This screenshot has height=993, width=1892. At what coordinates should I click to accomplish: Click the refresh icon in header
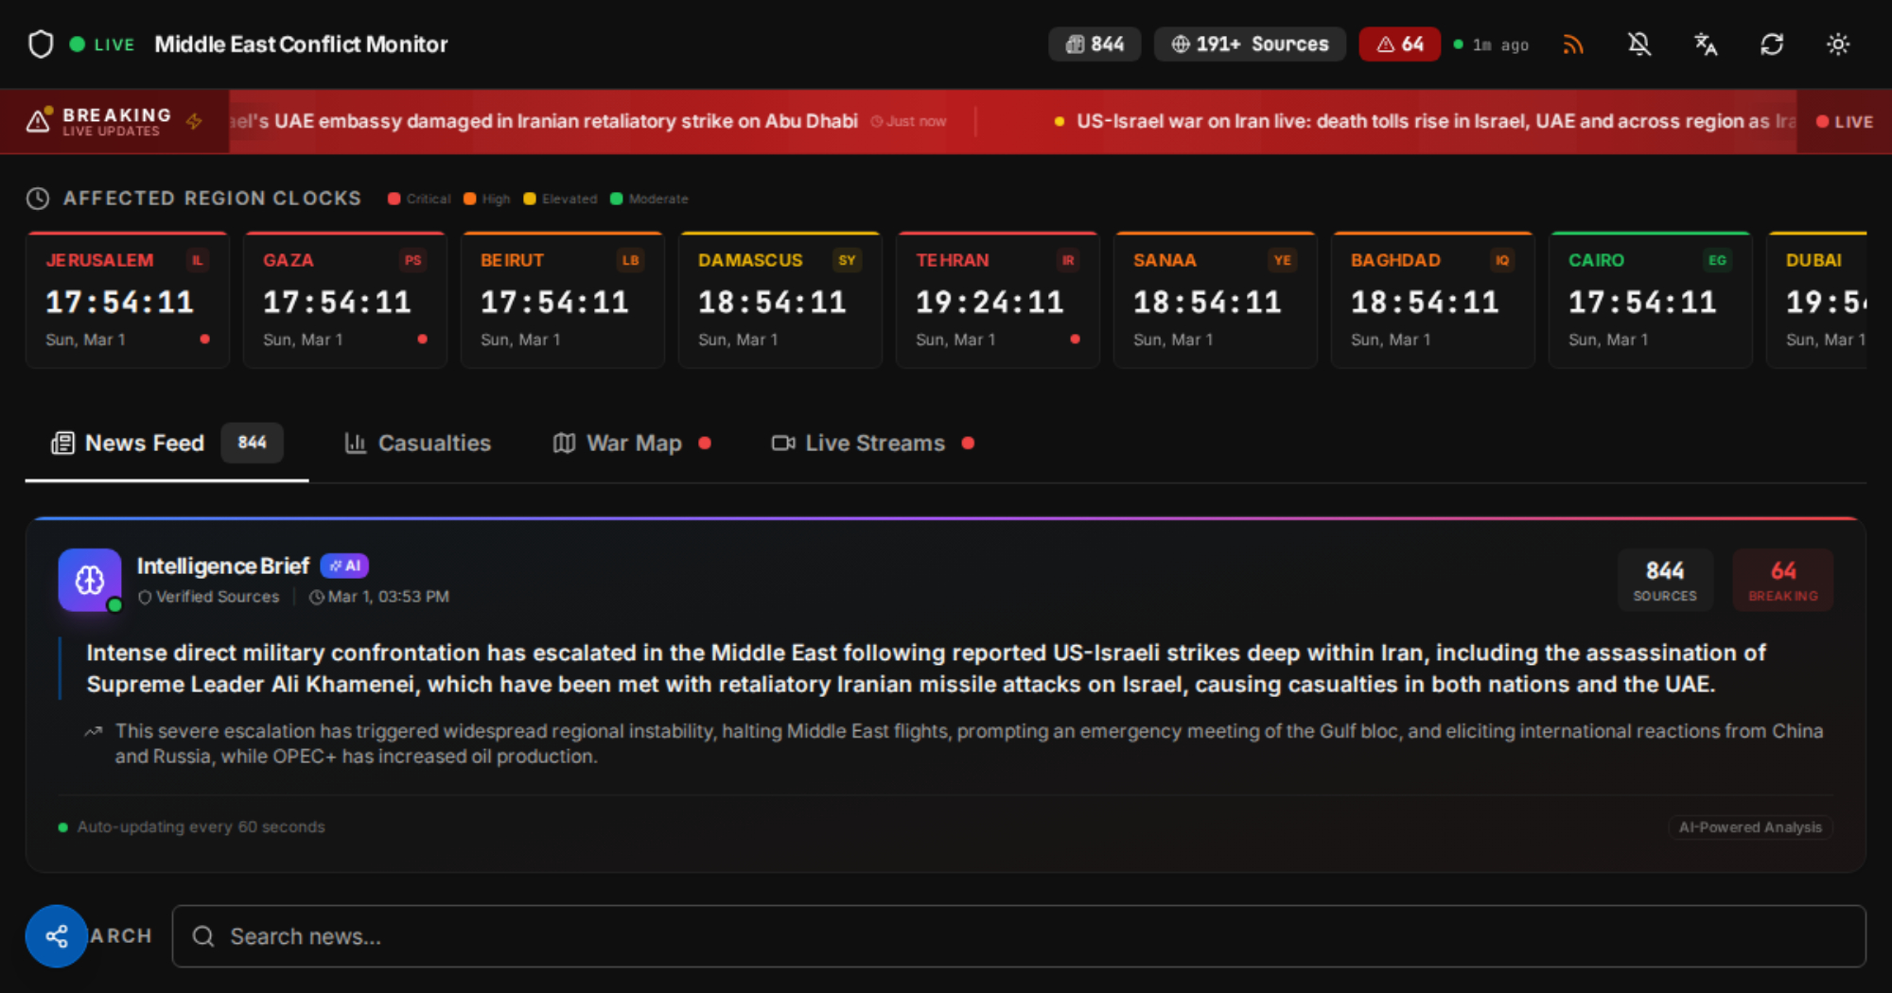click(1771, 44)
